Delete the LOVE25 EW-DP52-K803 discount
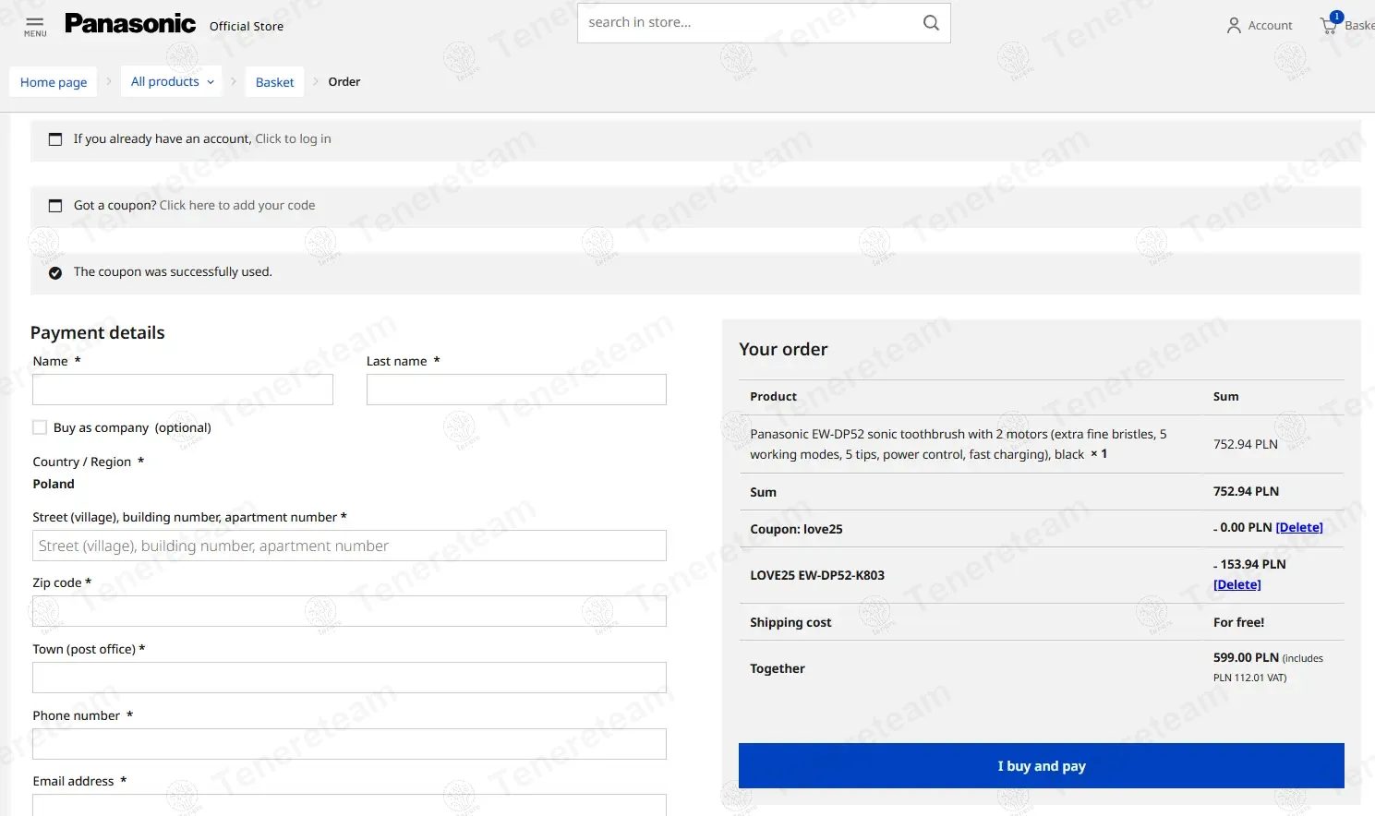This screenshot has height=816, width=1375. (x=1237, y=584)
